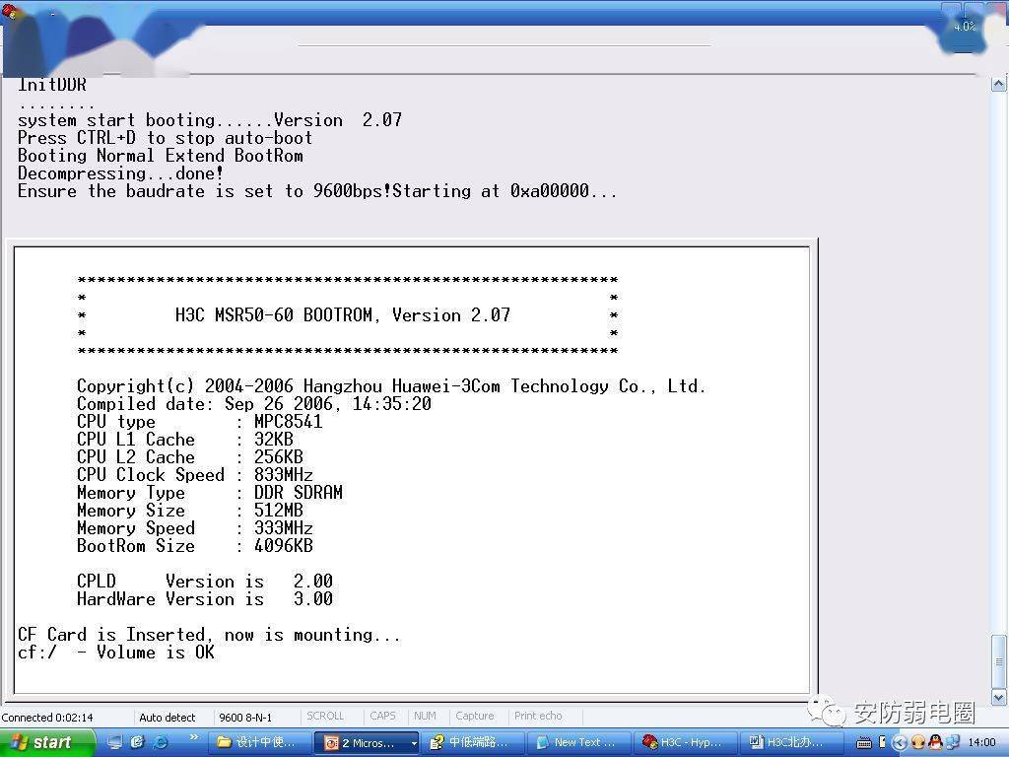Click Ensure the baudrate is set line
The width and height of the screenshot is (1009, 757).
(x=317, y=191)
